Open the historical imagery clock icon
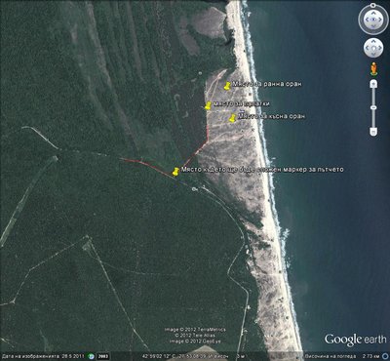Screen dimensions: 390x361 click(x=92, y=356)
